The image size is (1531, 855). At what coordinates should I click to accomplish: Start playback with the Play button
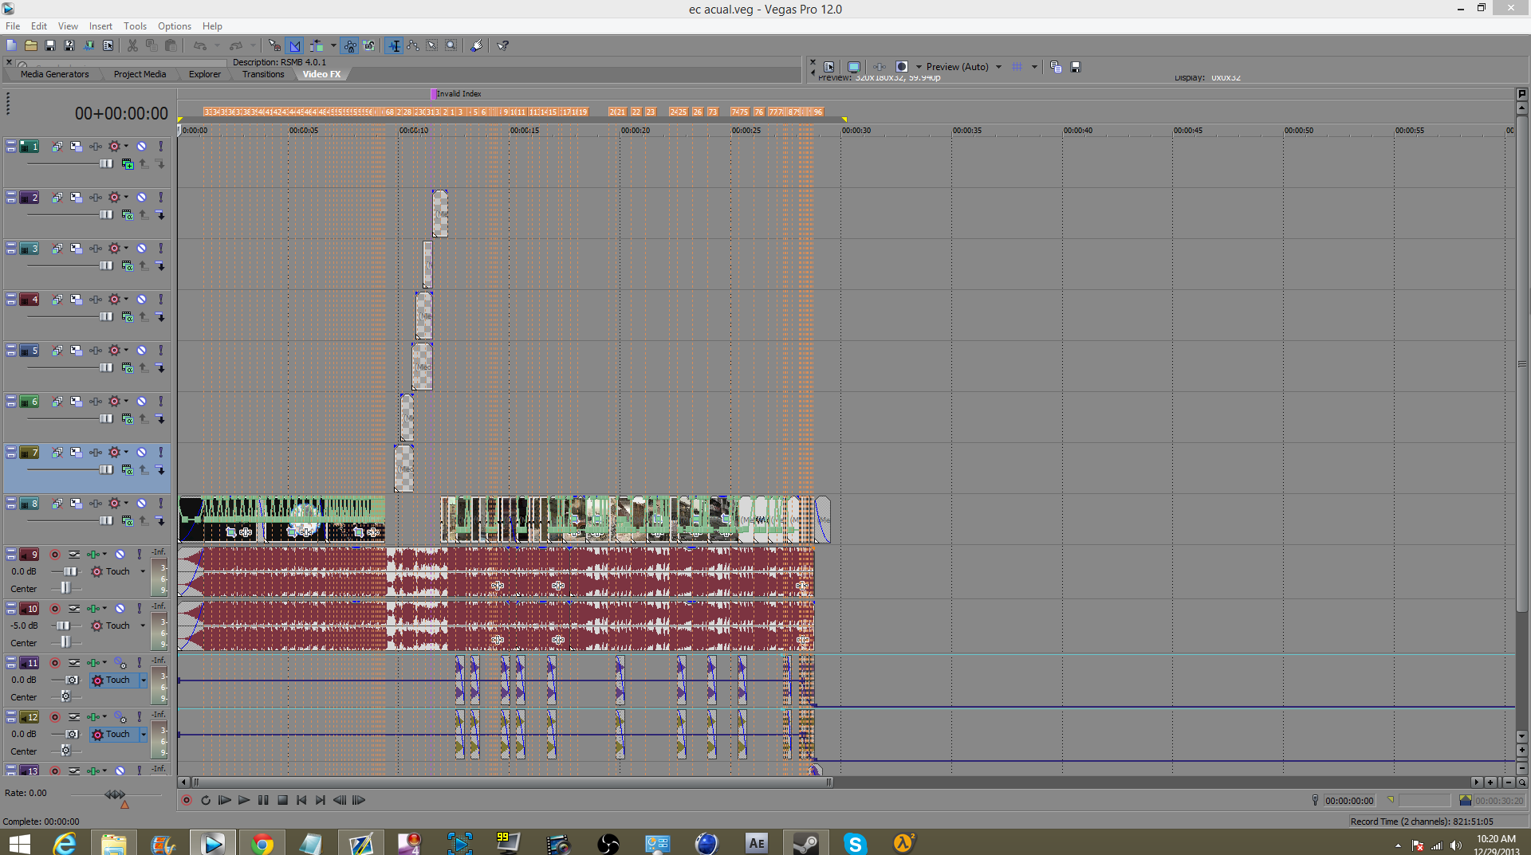(x=244, y=800)
